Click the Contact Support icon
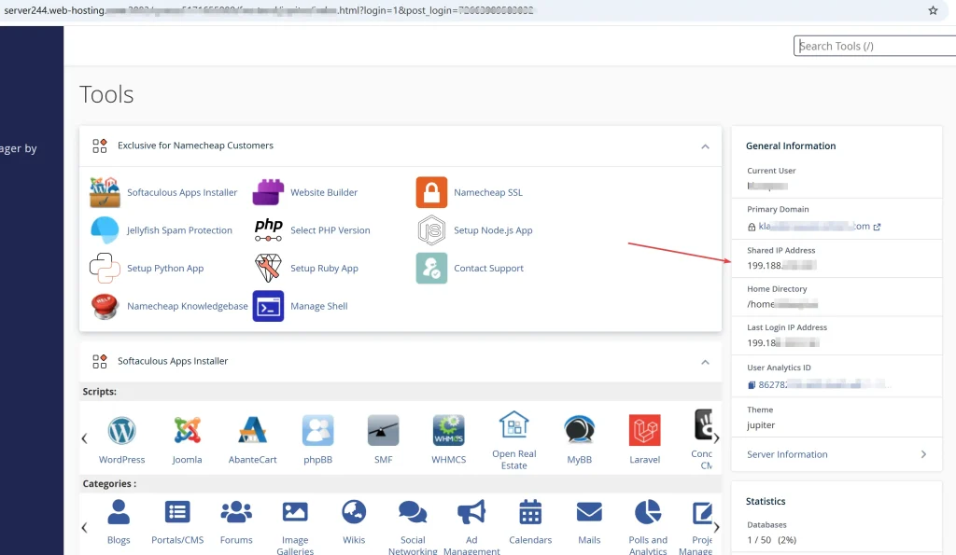This screenshot has height=555, width=956. point(431,268)
